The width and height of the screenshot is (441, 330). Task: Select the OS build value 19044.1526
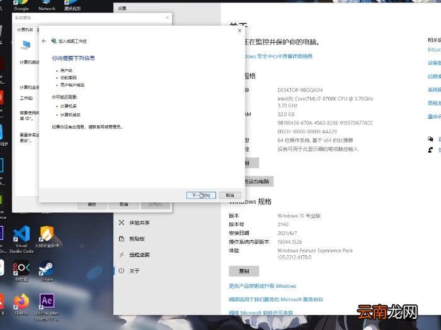click(x=290, y=241)
